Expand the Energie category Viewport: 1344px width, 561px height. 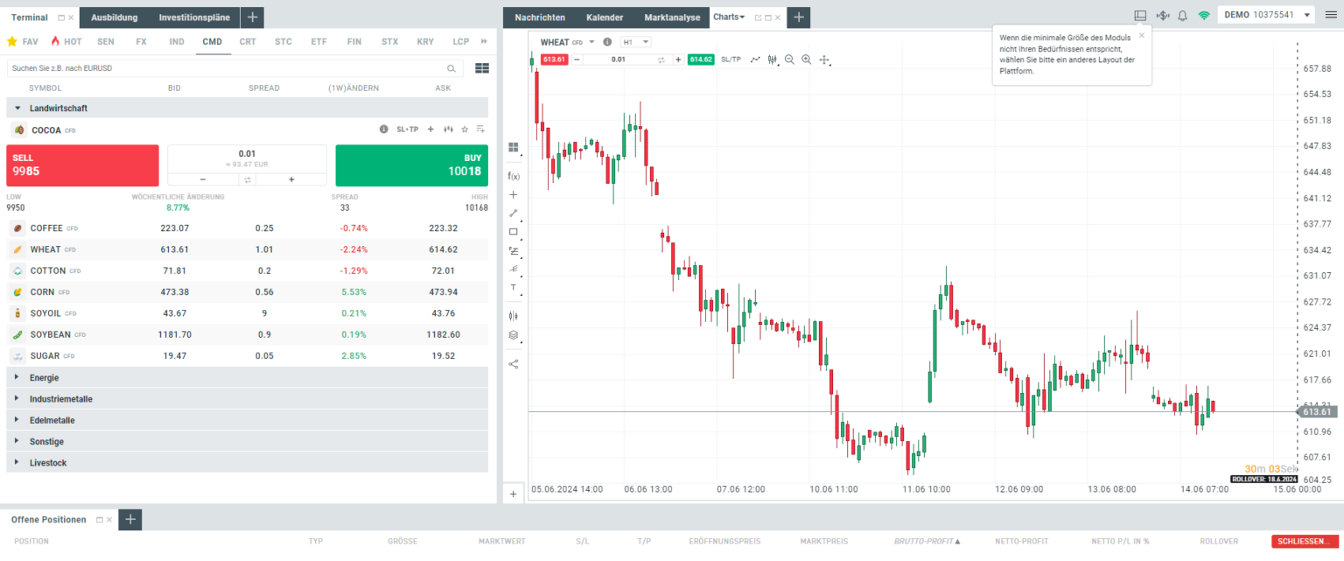tap(44, 378)
